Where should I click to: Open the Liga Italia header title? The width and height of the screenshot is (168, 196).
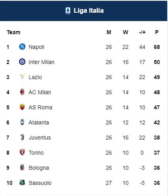89,11
